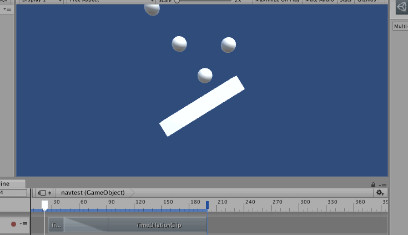
Task: Click frame 300 on the timeline ruler
Action: pyautogui.click(x=305, y=202)
